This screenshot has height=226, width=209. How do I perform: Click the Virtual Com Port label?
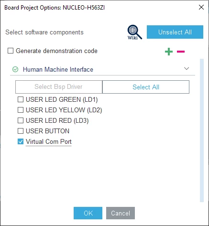tap(49, 141)
